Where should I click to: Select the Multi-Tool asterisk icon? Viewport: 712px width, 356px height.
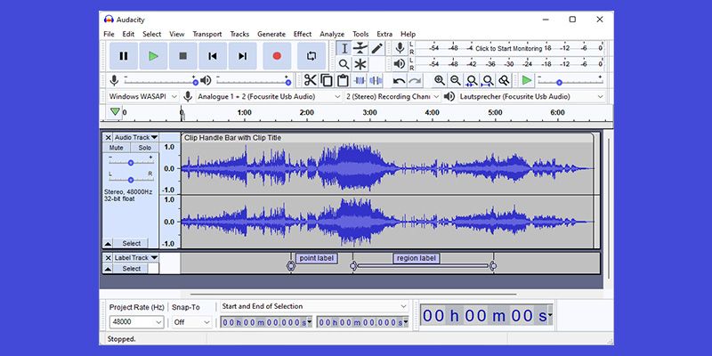click(360, 64)
